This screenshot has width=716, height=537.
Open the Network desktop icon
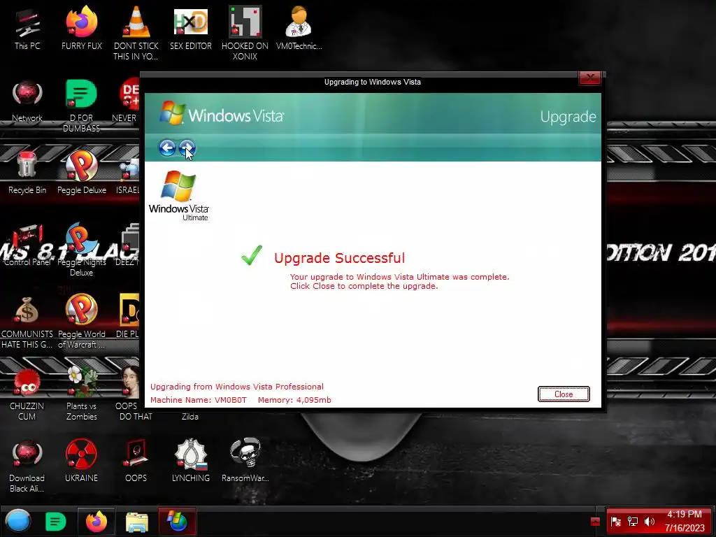[x=27, y=101]
